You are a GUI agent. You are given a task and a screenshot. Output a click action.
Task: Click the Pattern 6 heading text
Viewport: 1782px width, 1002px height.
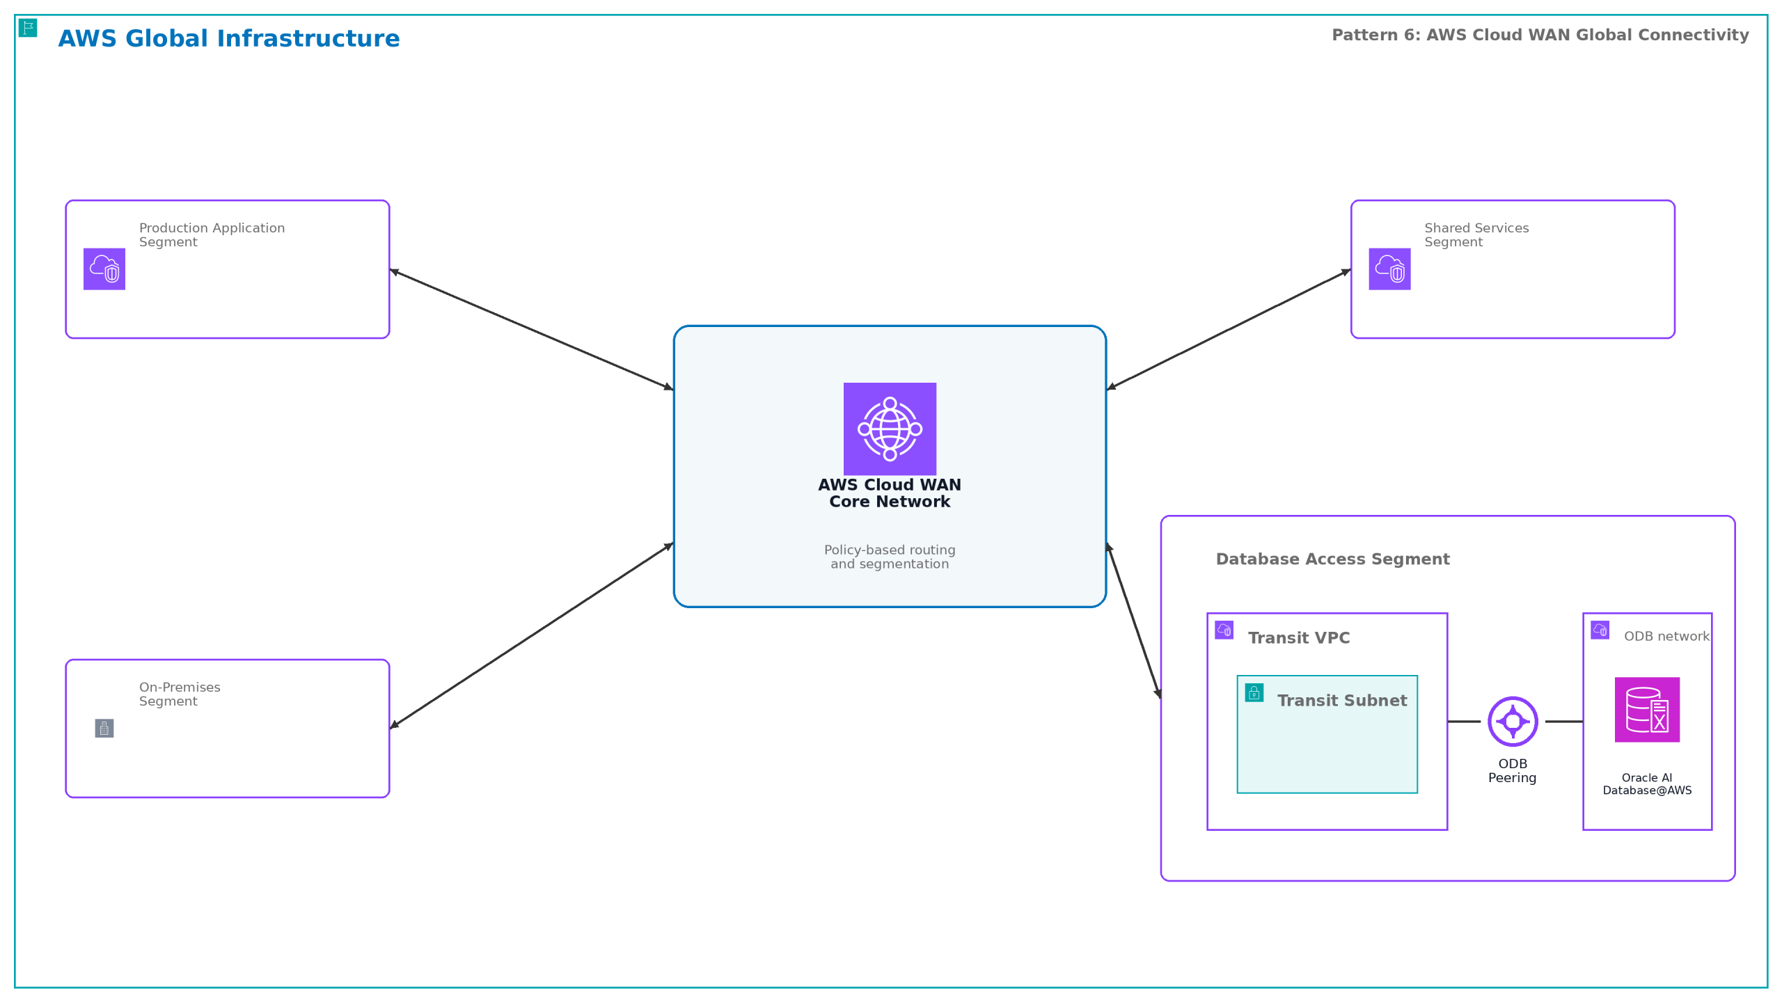pos(1540,35)
